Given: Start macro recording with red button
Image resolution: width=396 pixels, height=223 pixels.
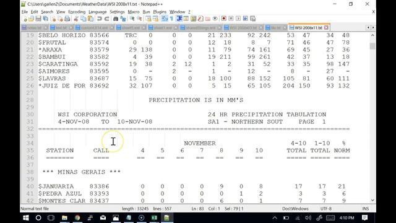Looking at the screenshot, I should point(224,19).
